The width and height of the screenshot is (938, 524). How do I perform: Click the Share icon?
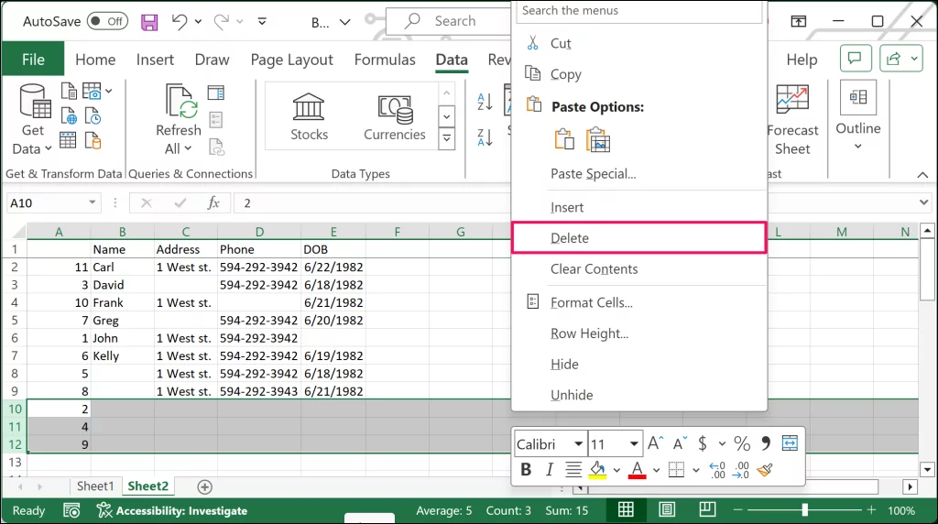[894, 59]
